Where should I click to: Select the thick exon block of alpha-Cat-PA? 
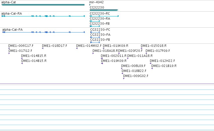[x=46, y=32]
